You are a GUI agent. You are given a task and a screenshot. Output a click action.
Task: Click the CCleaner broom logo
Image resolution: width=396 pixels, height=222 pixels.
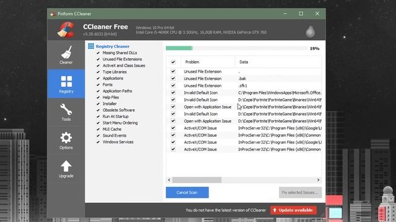point(66,30)
